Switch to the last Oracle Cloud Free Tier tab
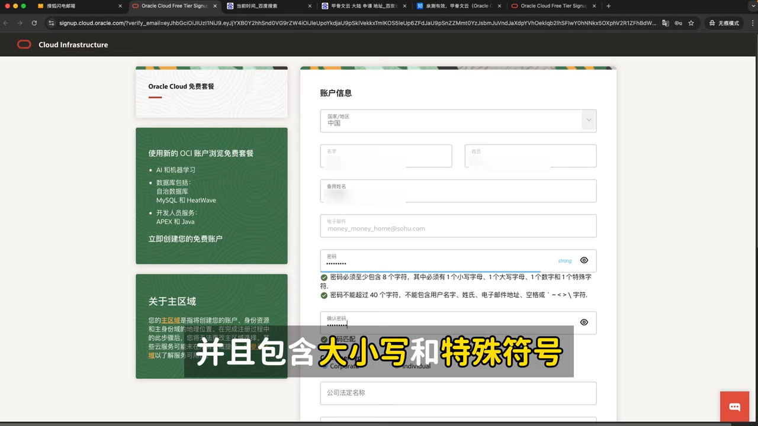Screen dimensions: 758x426 (554, 6)
